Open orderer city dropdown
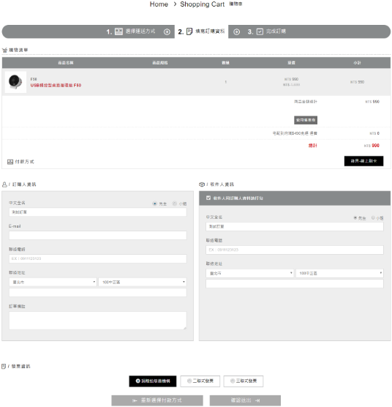392x407 pixels. pyautogui.click(x=53, y=282)
